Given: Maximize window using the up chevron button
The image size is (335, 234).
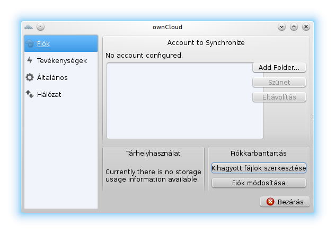Looking at the screenshot, I should [294, 27].
